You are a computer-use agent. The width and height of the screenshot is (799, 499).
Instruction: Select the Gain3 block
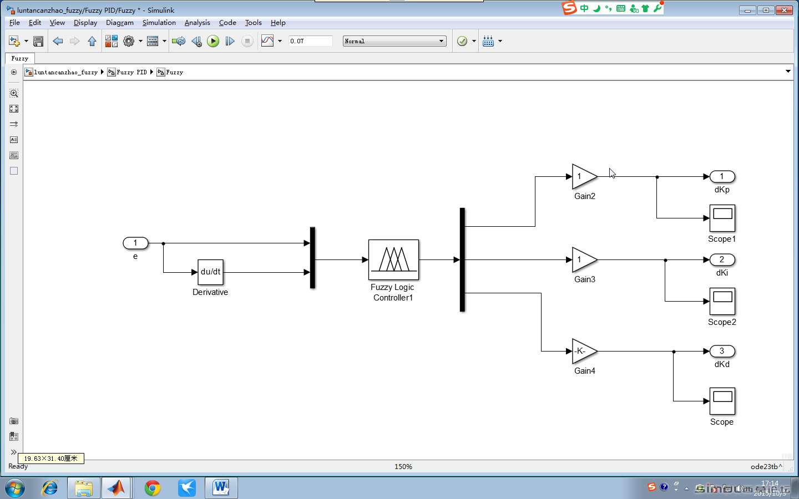pos(585,260)
